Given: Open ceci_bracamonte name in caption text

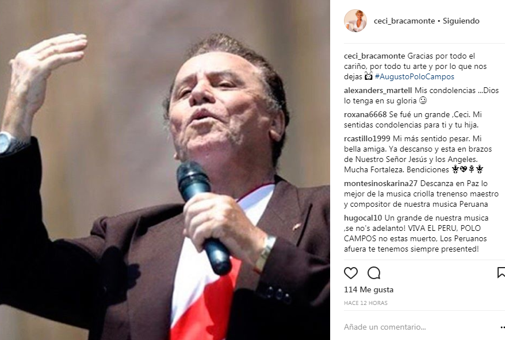Looking at the screenshot, I should click(374, 56).
